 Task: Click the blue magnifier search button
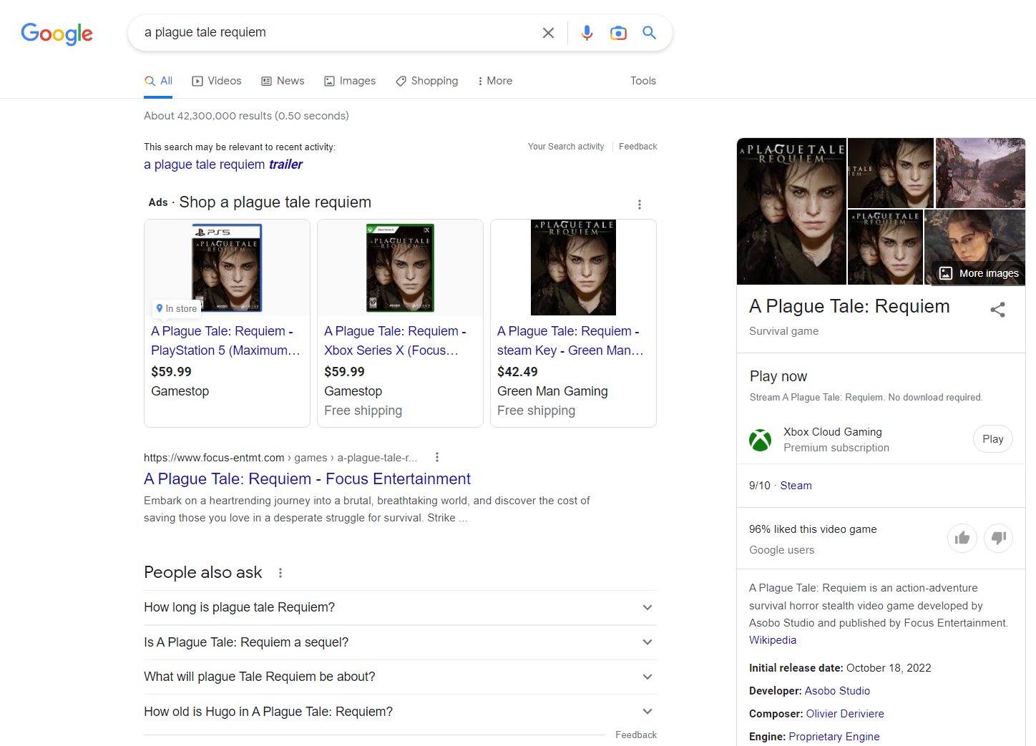tap(649, 32)
